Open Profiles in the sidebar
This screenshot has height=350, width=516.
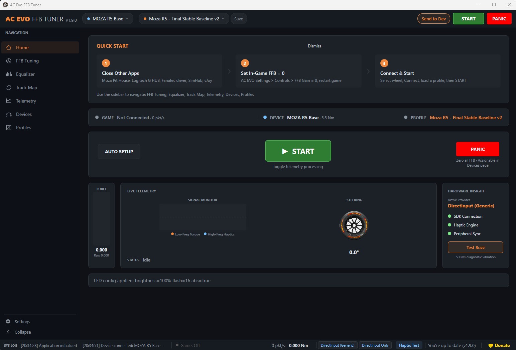coord(40,128)
